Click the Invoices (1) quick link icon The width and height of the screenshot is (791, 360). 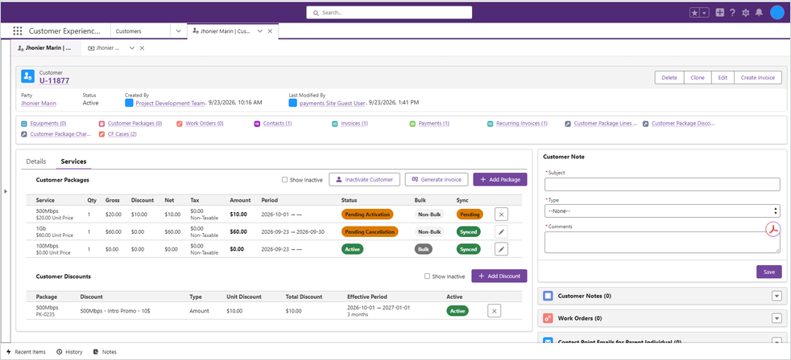(334, 124)
